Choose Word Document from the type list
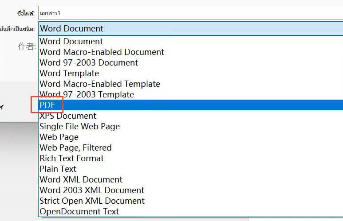Screen dimensions: 343x221 click(x=190, y=41)
